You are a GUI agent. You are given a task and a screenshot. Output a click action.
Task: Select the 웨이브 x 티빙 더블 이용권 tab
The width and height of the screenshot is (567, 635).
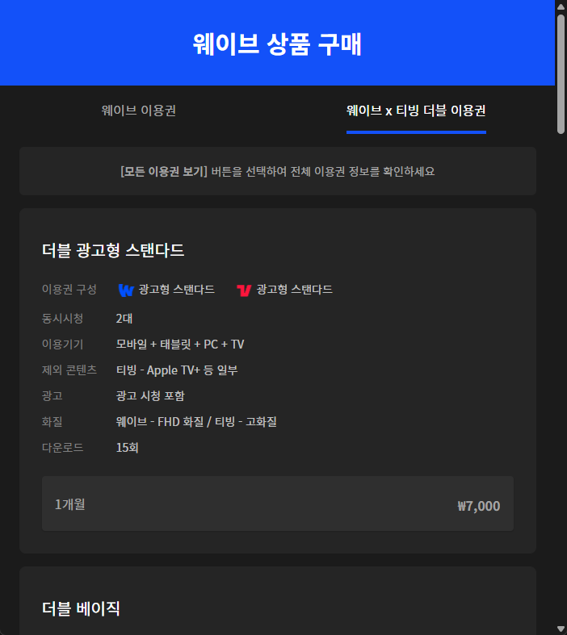416,111
